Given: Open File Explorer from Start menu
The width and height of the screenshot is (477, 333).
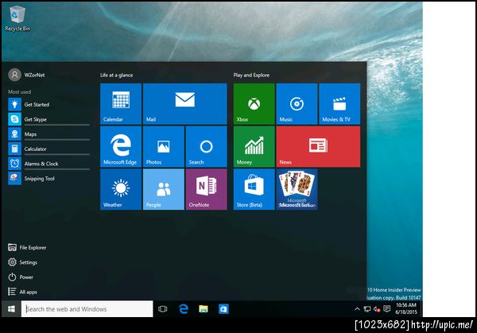Looking at the screenshot, I should [27, 247].
